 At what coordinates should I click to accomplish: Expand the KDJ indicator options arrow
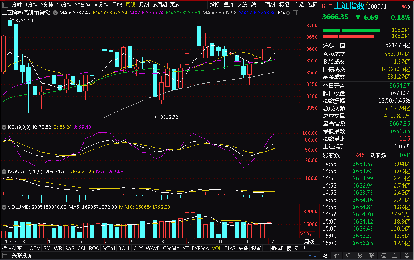[4, 127]
